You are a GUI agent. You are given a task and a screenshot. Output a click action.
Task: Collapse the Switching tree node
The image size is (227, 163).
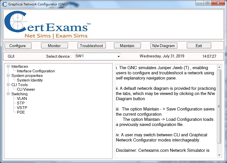click(8, 94)
